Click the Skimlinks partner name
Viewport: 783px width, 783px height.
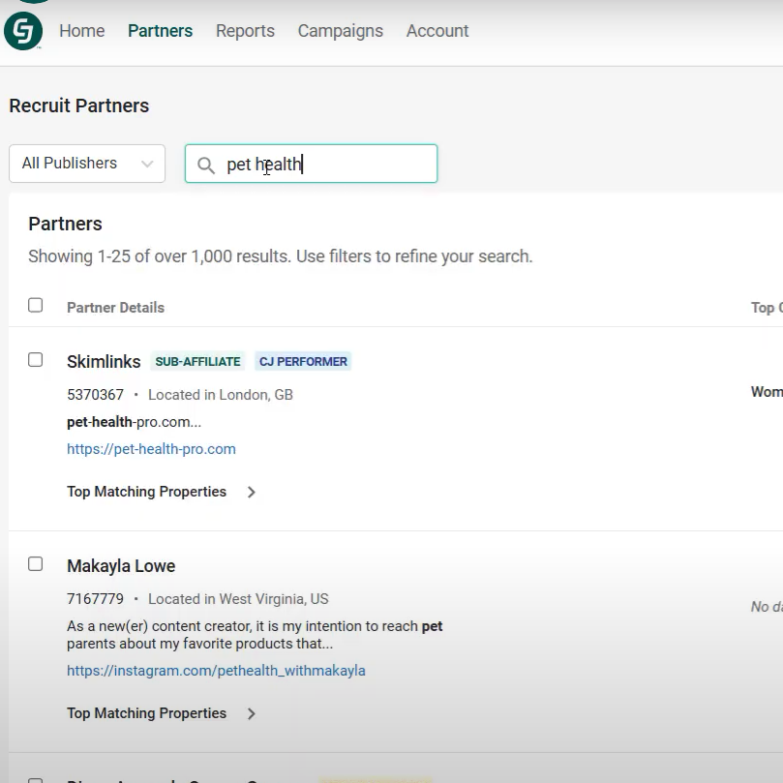coord(104,361)
